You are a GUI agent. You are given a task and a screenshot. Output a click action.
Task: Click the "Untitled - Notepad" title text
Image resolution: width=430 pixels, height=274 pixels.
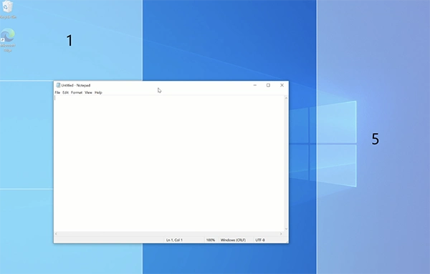tap(76, 85)
